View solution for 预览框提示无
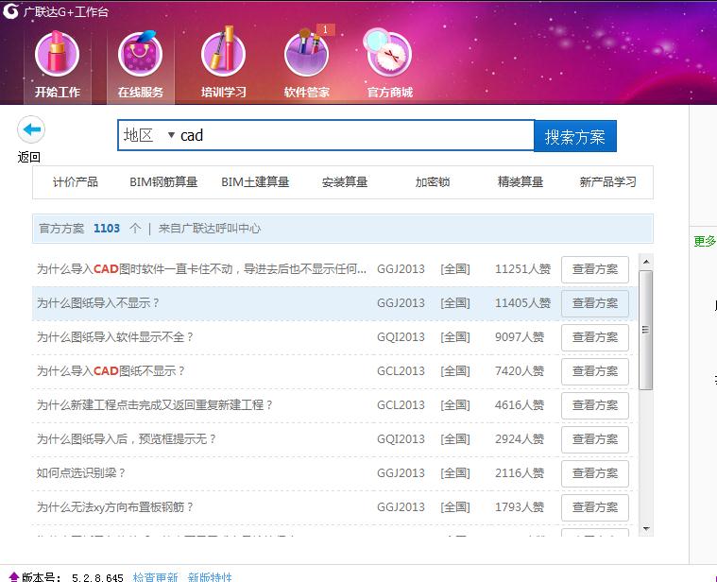Image resolution: width=717 pixels, height=582 pixels. coord(595,439)
